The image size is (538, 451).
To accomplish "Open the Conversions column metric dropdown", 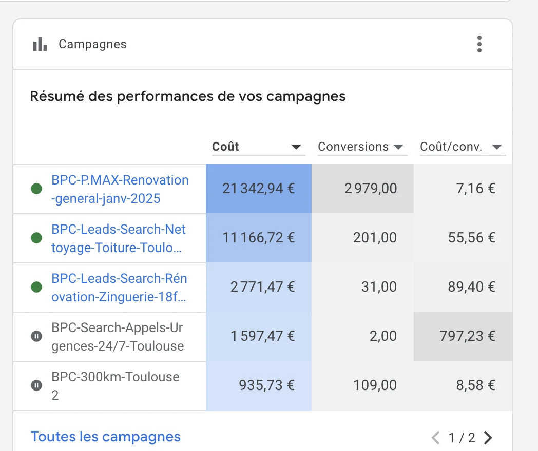I will [x=362, y=147].
